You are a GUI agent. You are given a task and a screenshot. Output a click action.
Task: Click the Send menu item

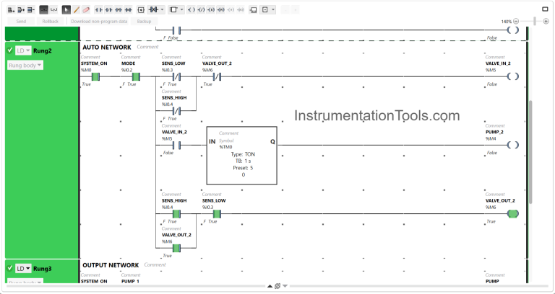coord(21,22)
